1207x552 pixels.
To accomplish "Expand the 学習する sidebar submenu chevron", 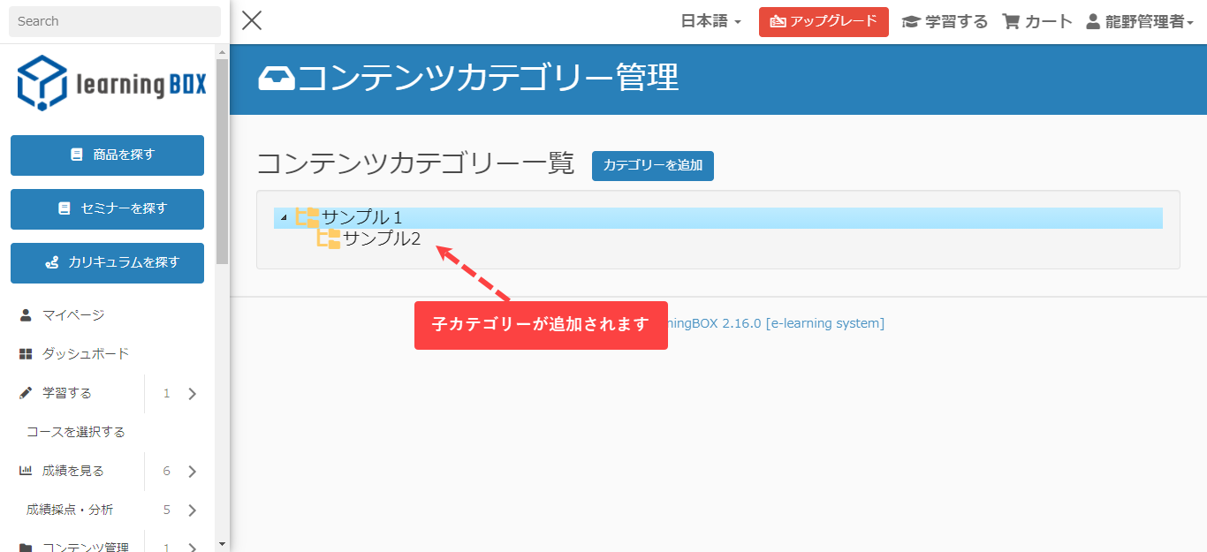I will point(193,394).
